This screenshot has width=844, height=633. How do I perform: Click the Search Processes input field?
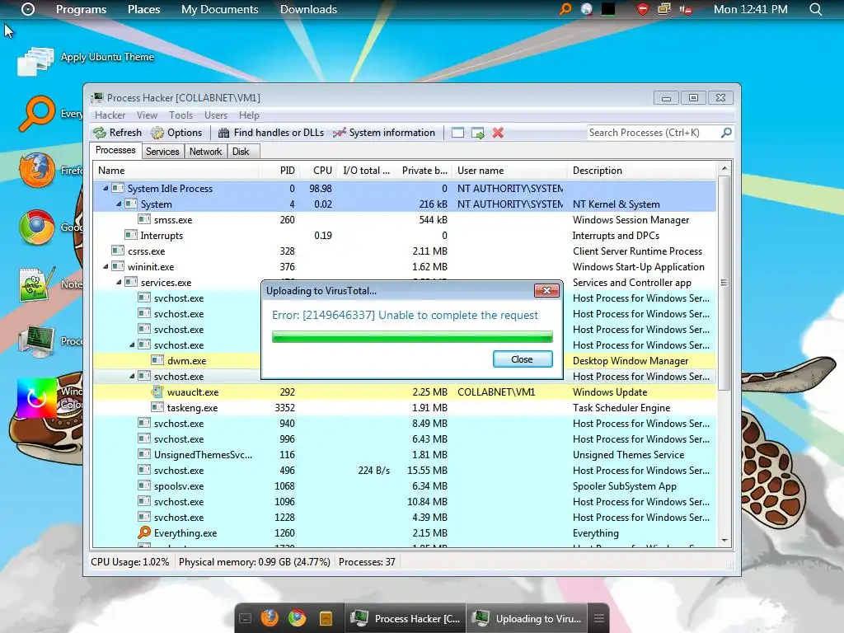pos(654,133)
